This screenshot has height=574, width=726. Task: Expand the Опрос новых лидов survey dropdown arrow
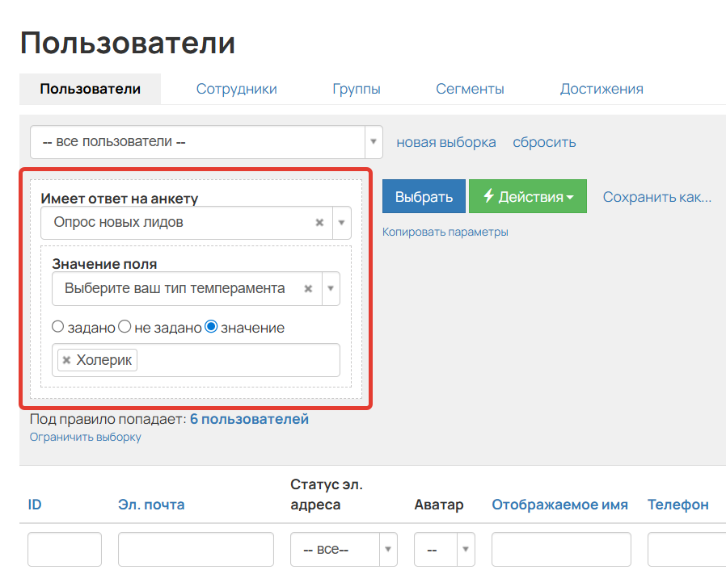(x=341, y=223)
